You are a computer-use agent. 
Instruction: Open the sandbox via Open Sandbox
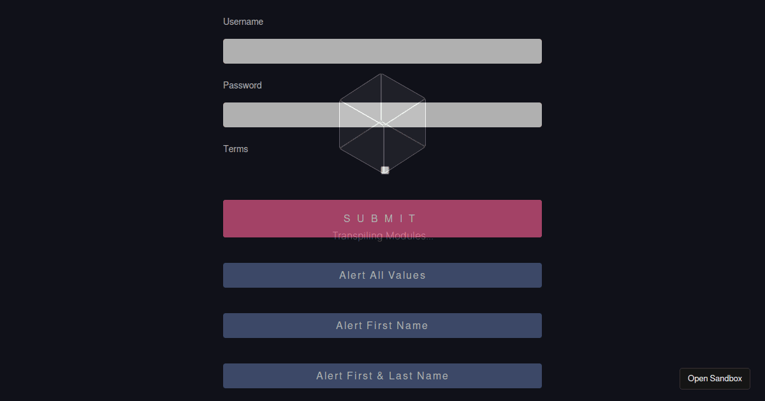pos(715,378)
